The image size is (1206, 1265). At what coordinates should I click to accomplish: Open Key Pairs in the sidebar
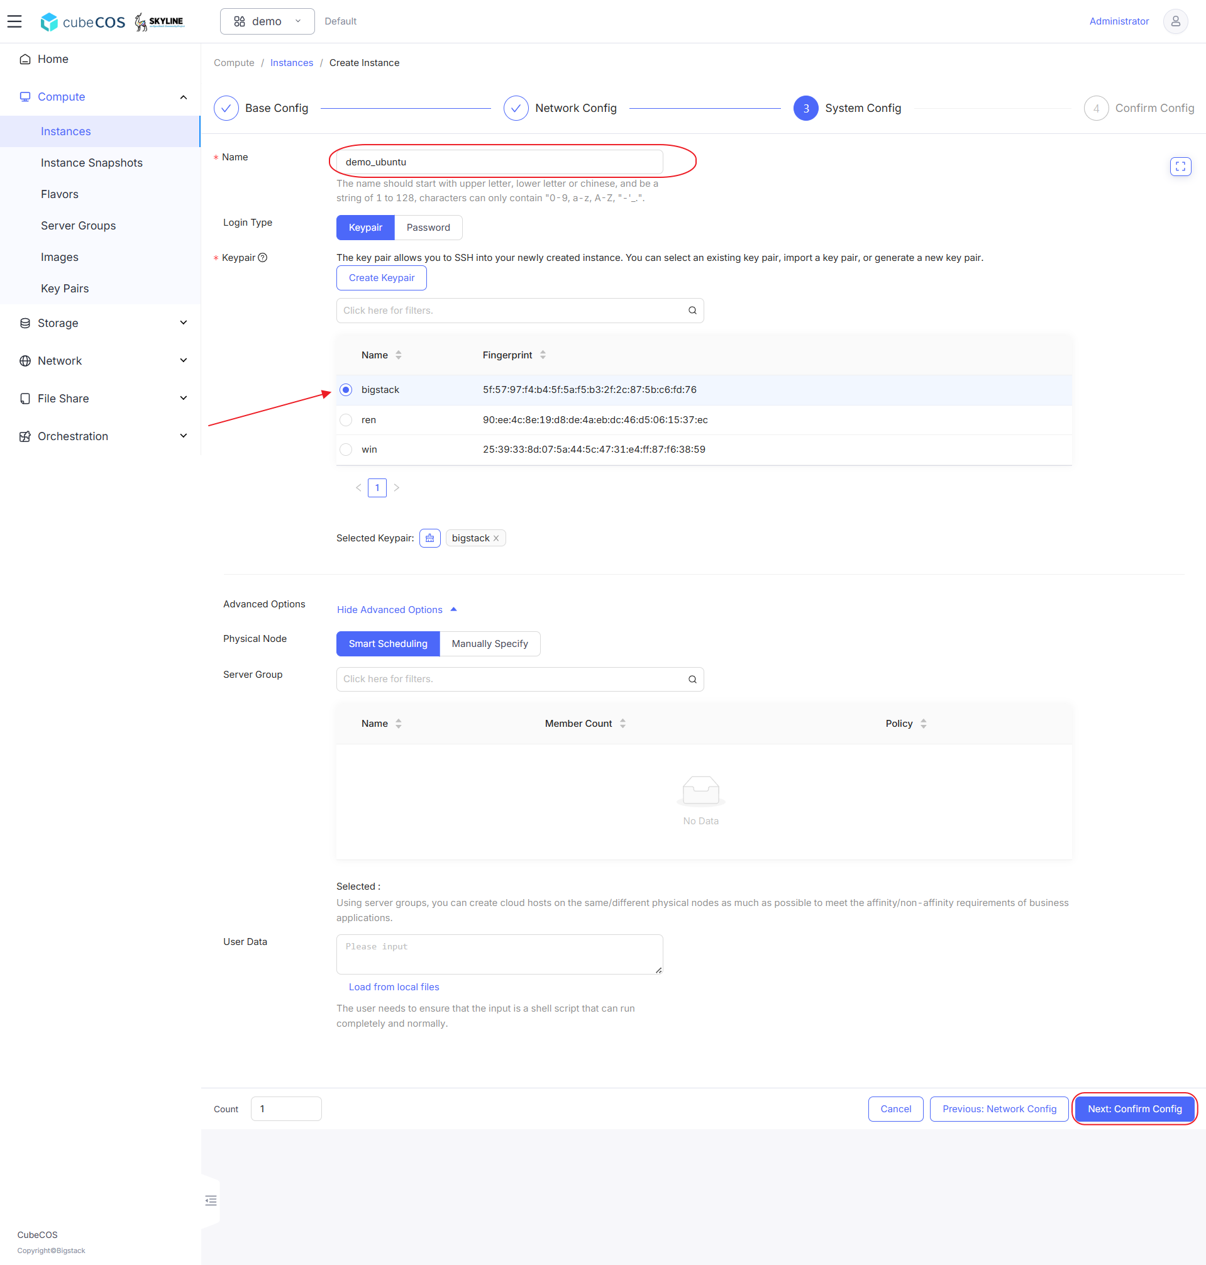(x=100, y=289)
